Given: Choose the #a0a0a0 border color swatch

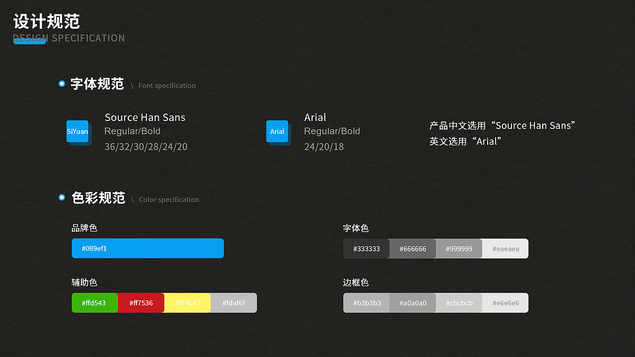Looking at the screenshot, I should click(413, 303).
